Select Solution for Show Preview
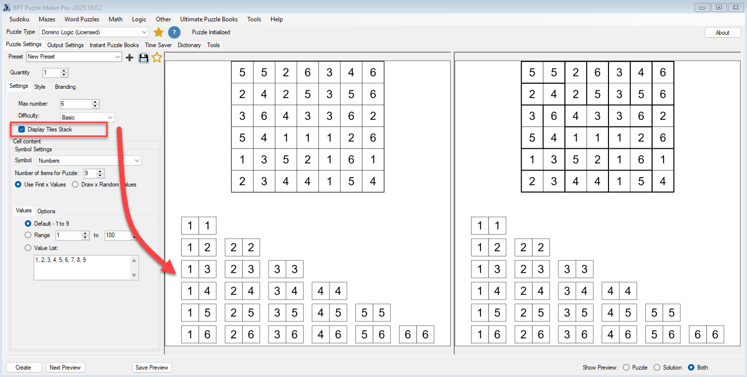Screen dimensions: 747x377 [658, 368]
